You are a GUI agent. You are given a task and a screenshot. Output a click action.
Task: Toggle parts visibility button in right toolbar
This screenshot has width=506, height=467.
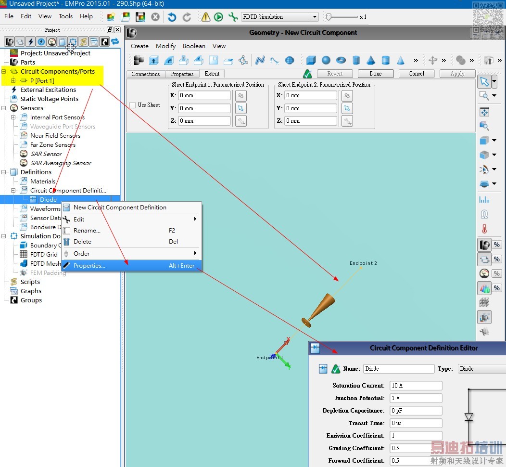[x=484, y=245]
